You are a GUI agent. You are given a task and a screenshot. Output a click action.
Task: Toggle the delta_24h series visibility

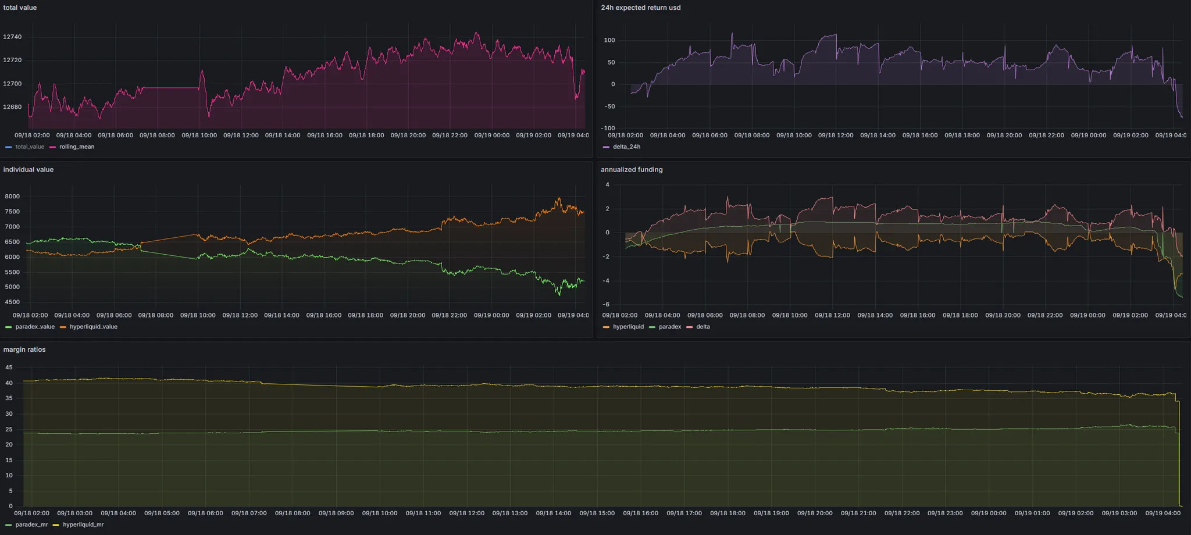pyautogui.click(x=627, y=147)
